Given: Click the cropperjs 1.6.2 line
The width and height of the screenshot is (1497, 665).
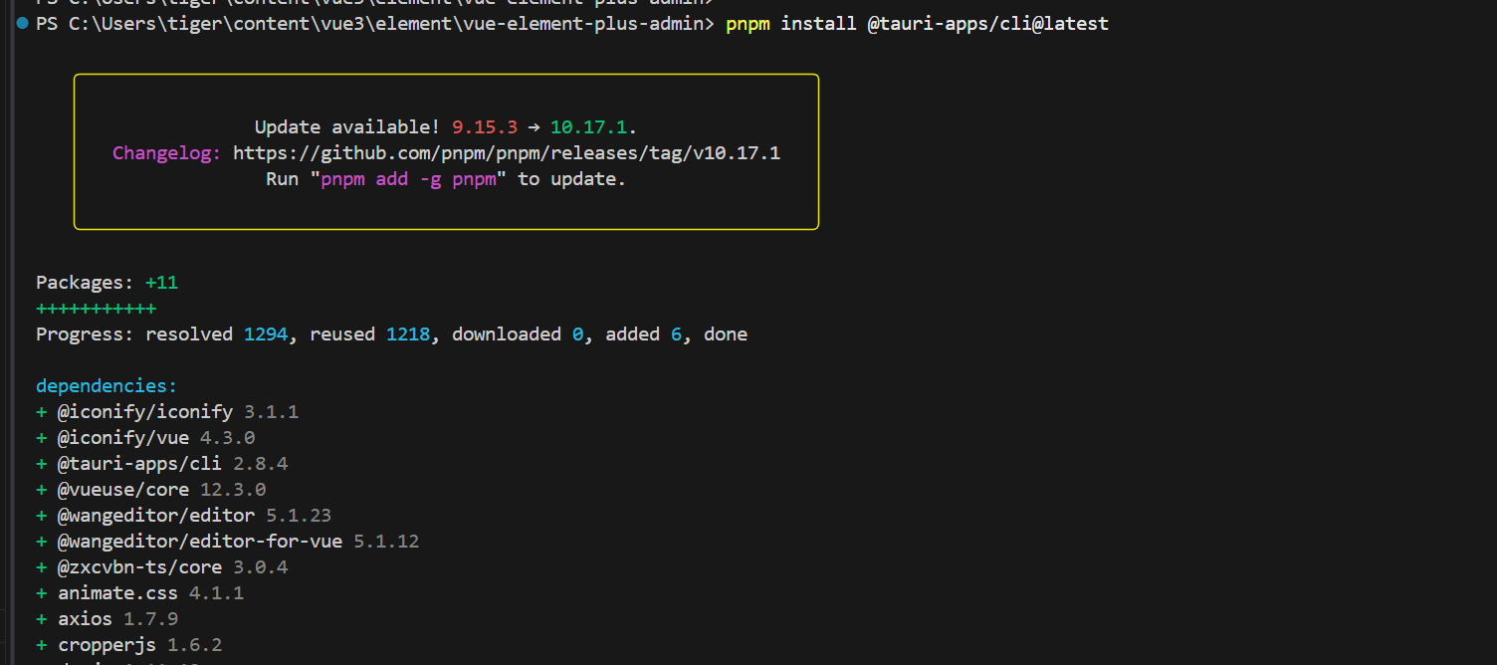Looking at the screenshot, I should (x=129, y=645).
